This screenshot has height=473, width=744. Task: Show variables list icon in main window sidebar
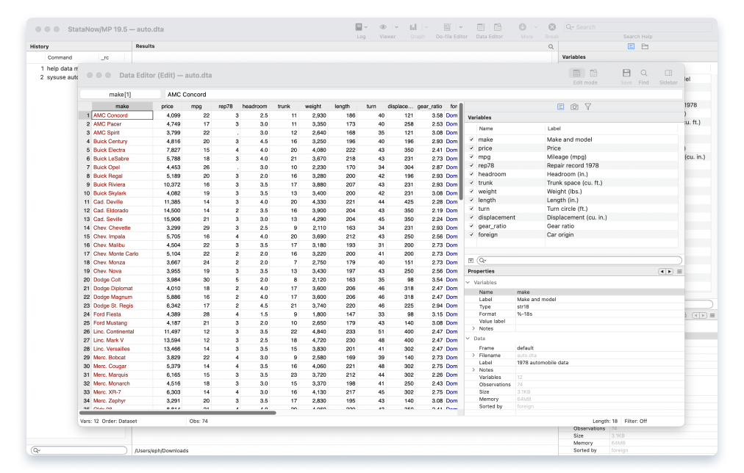[x=631, y=46]
